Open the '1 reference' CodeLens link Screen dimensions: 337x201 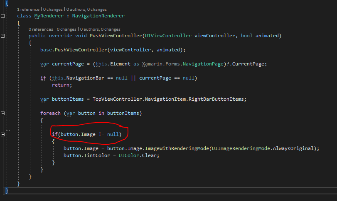click(x=28, y=10)
